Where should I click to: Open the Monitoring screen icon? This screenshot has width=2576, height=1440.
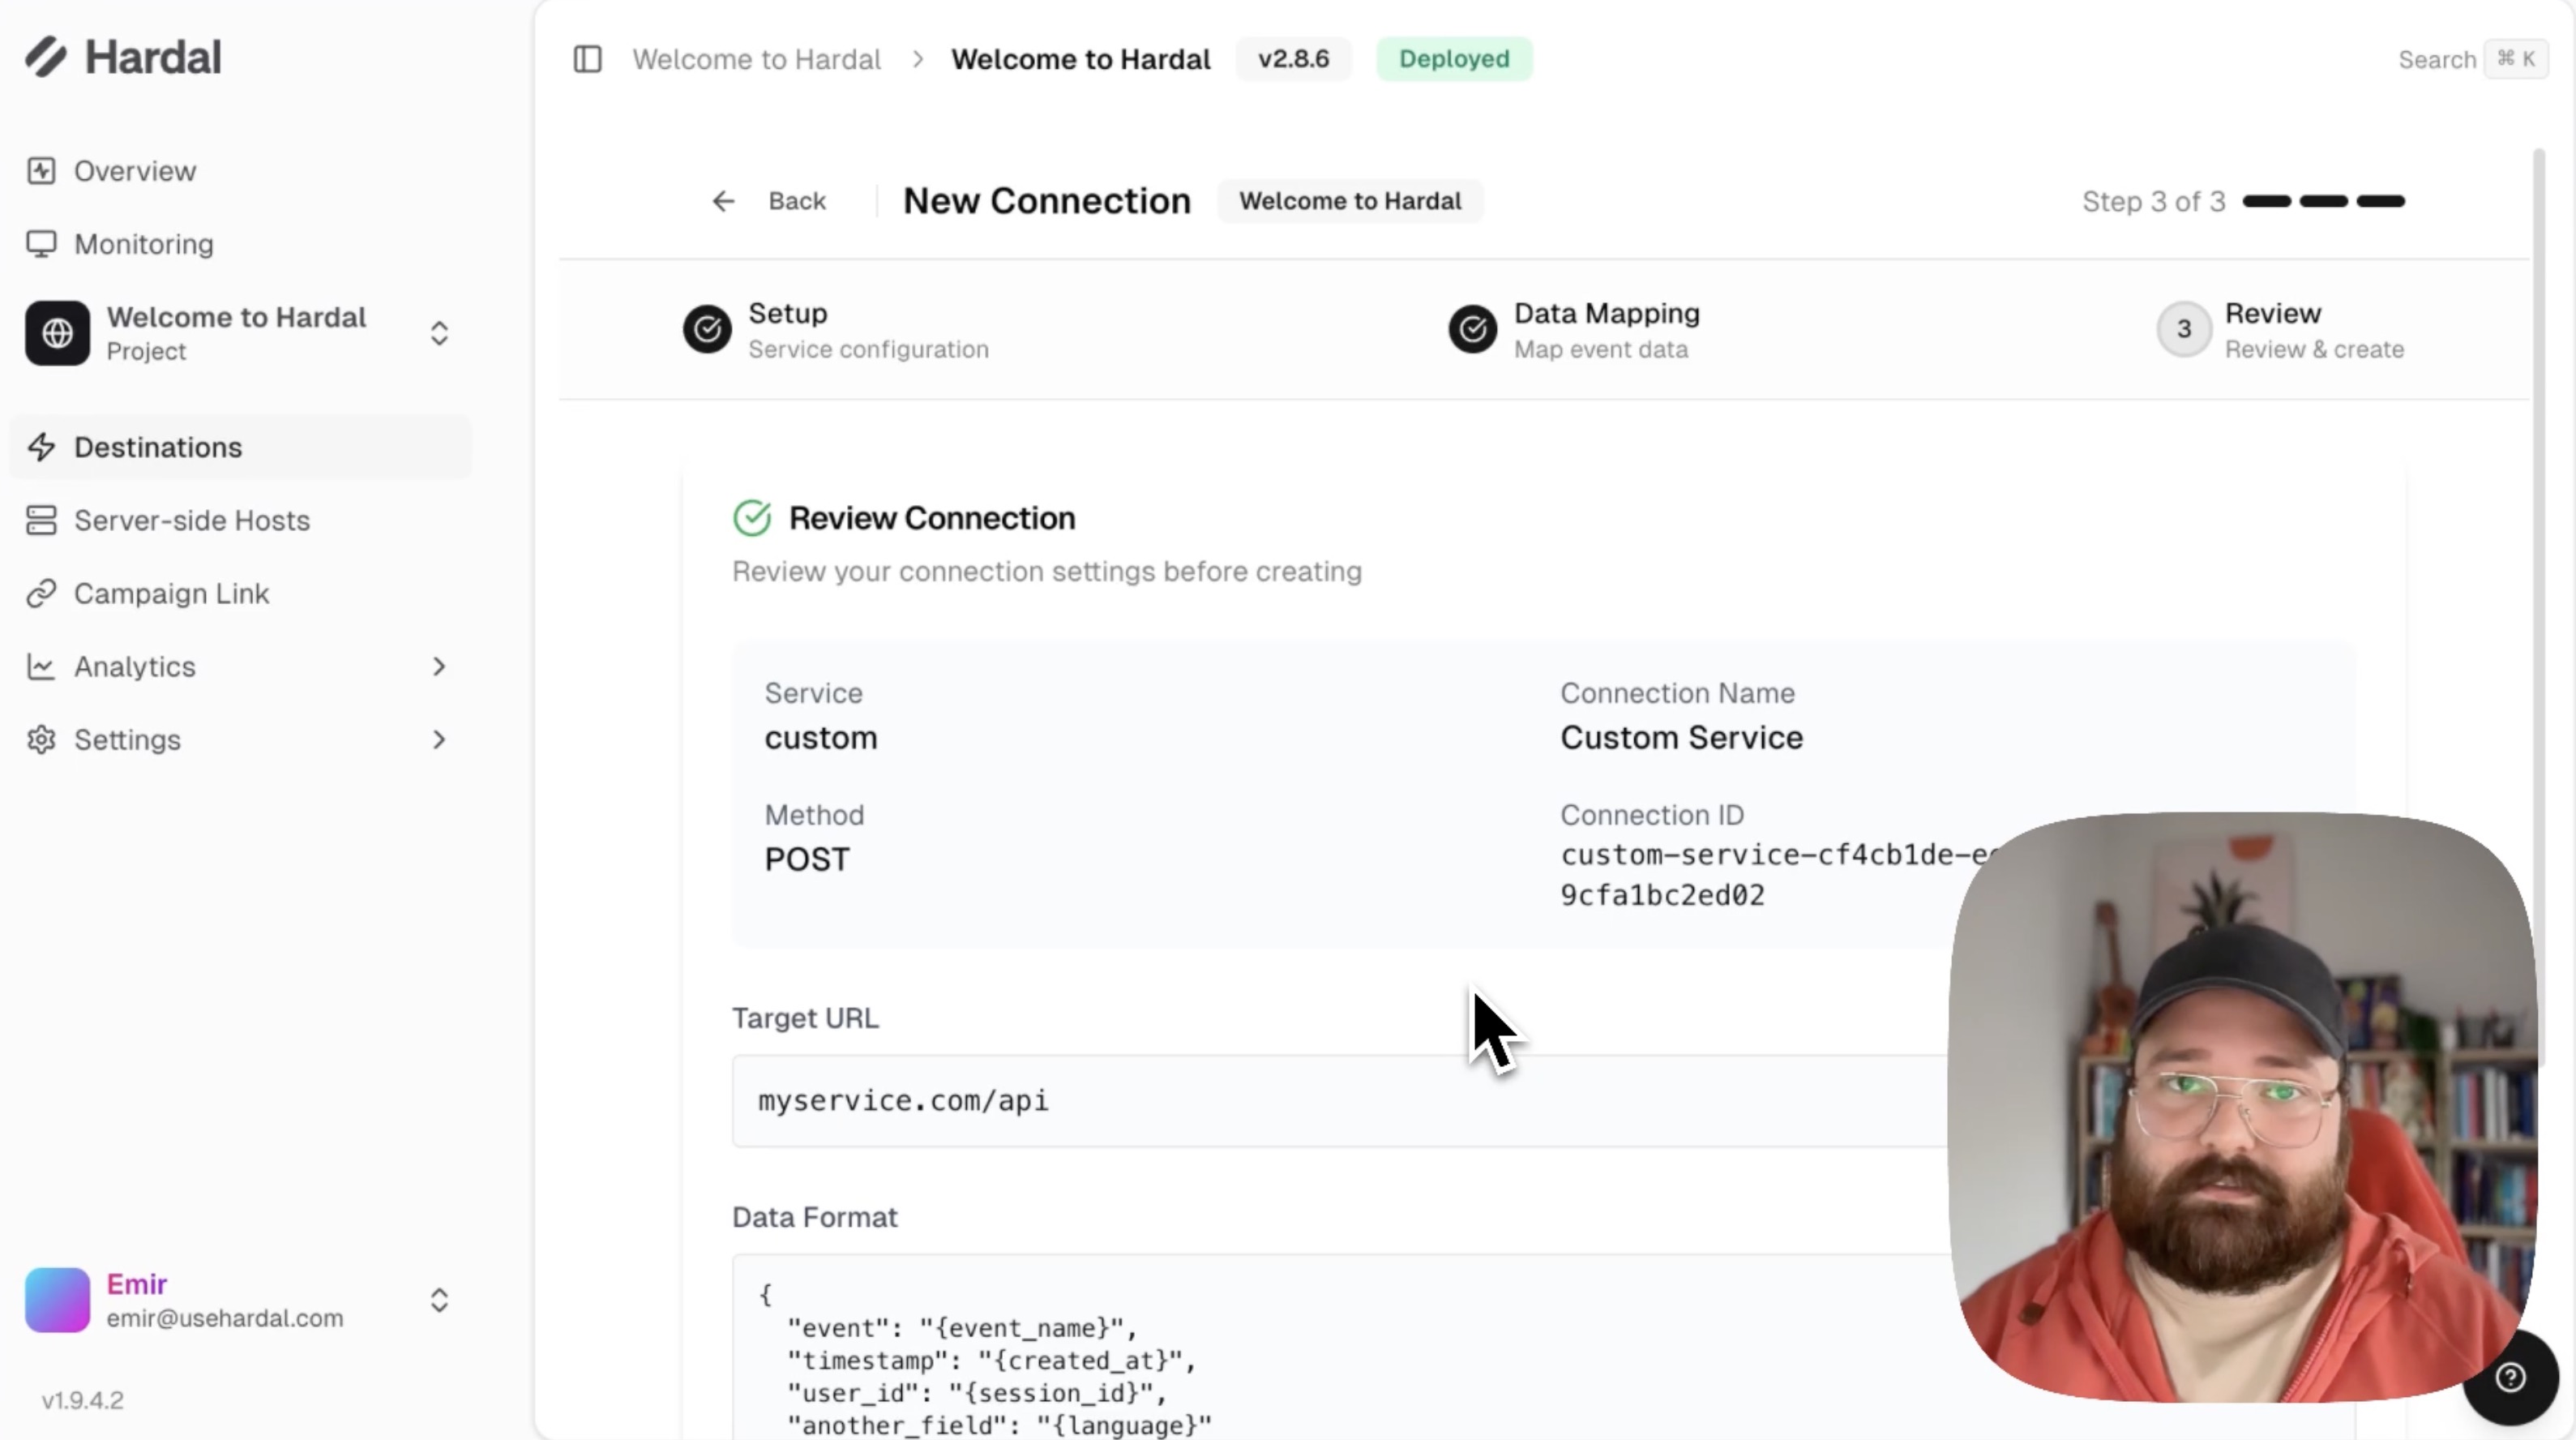tap(41, 244)
